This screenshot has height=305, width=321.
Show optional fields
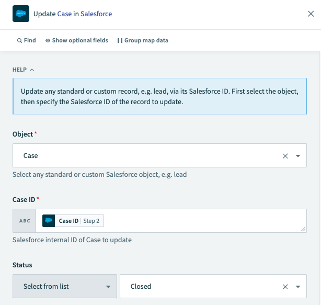76,40
